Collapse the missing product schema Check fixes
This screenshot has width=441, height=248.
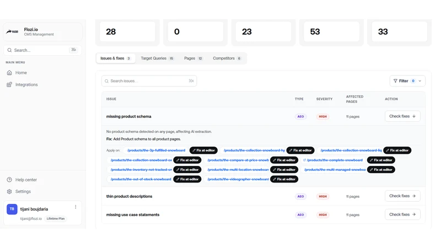(x=402, y=116)
